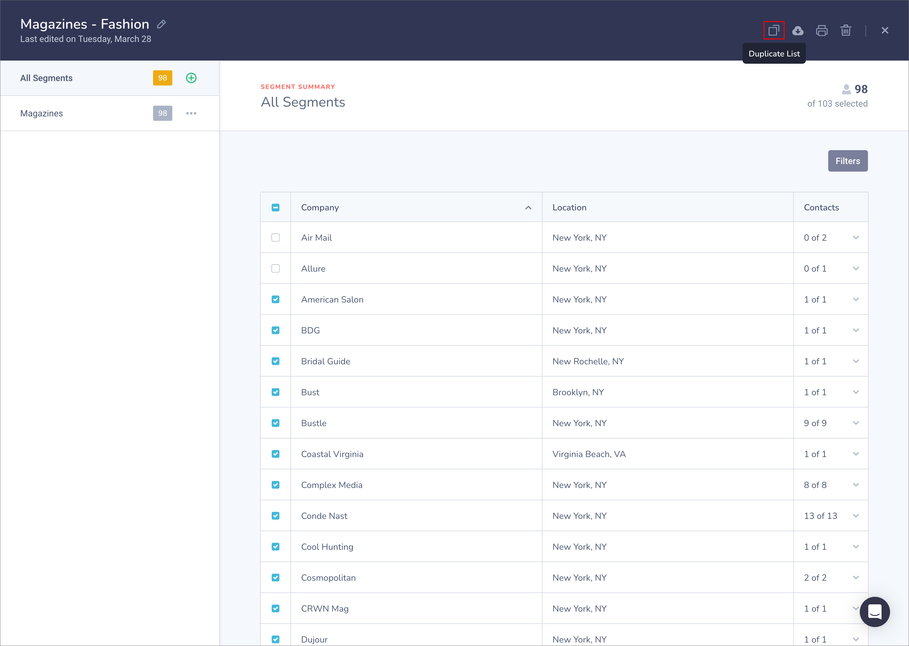
Task: Click the gray 98 badge on Magazines
Action: point(162,113)
